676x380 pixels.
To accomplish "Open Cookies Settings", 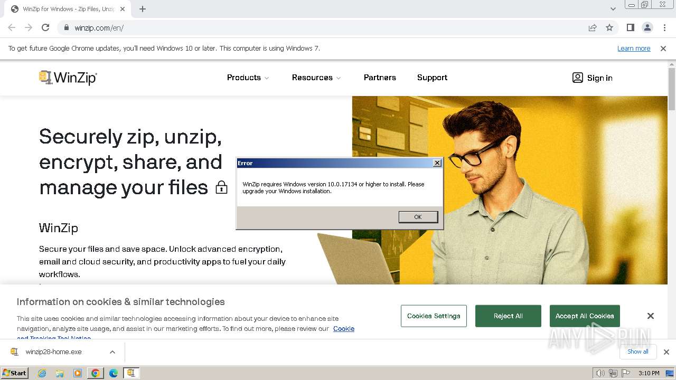I will pyautogui.click(x=434, y=316).
